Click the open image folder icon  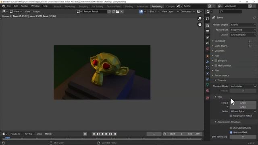(x=117, y=12)
